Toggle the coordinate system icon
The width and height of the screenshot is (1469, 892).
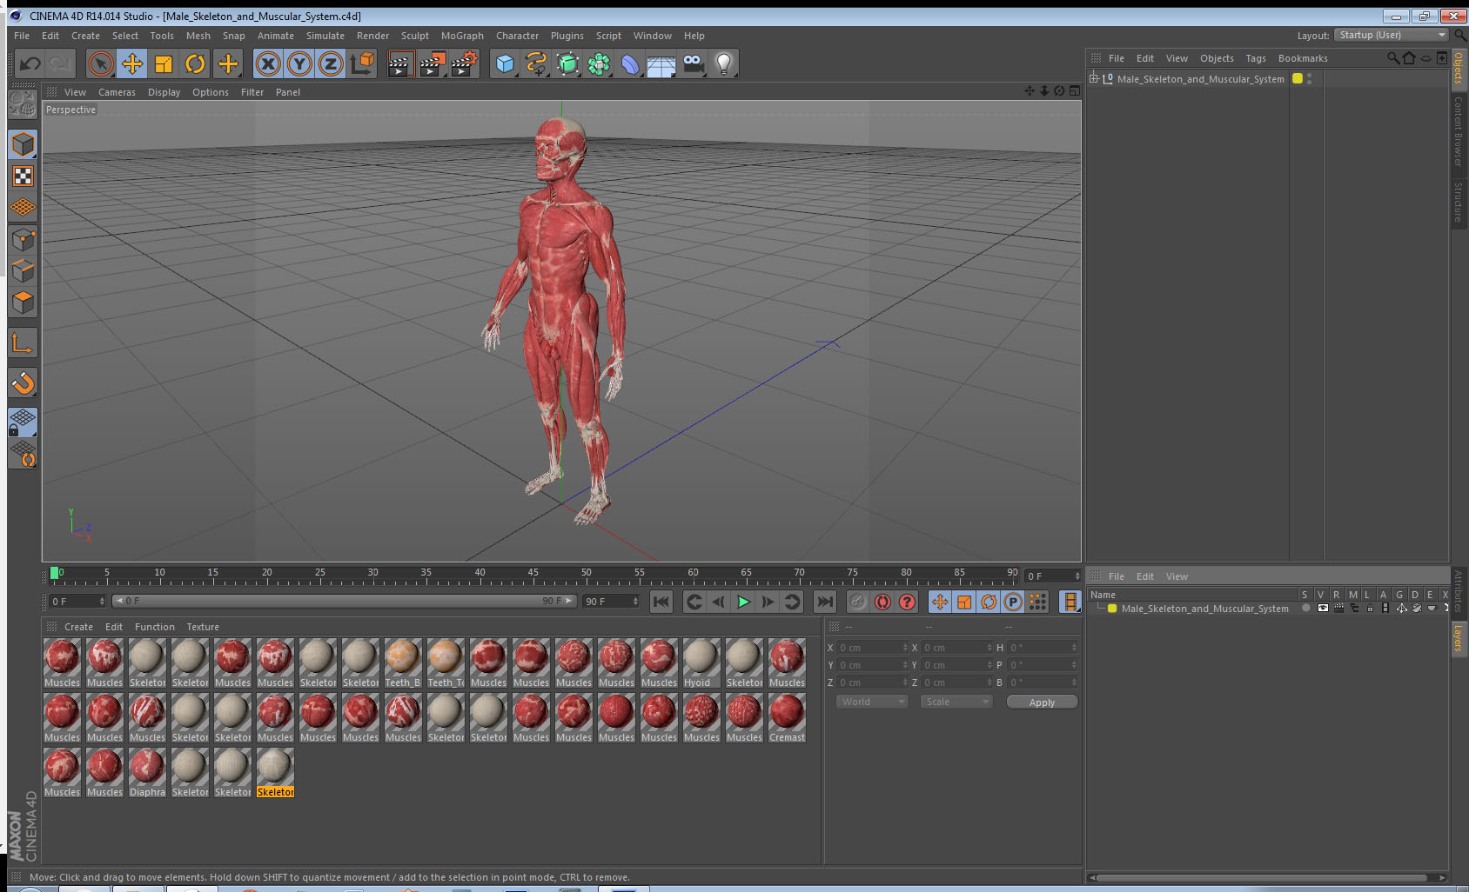click(x=362, y=63)
